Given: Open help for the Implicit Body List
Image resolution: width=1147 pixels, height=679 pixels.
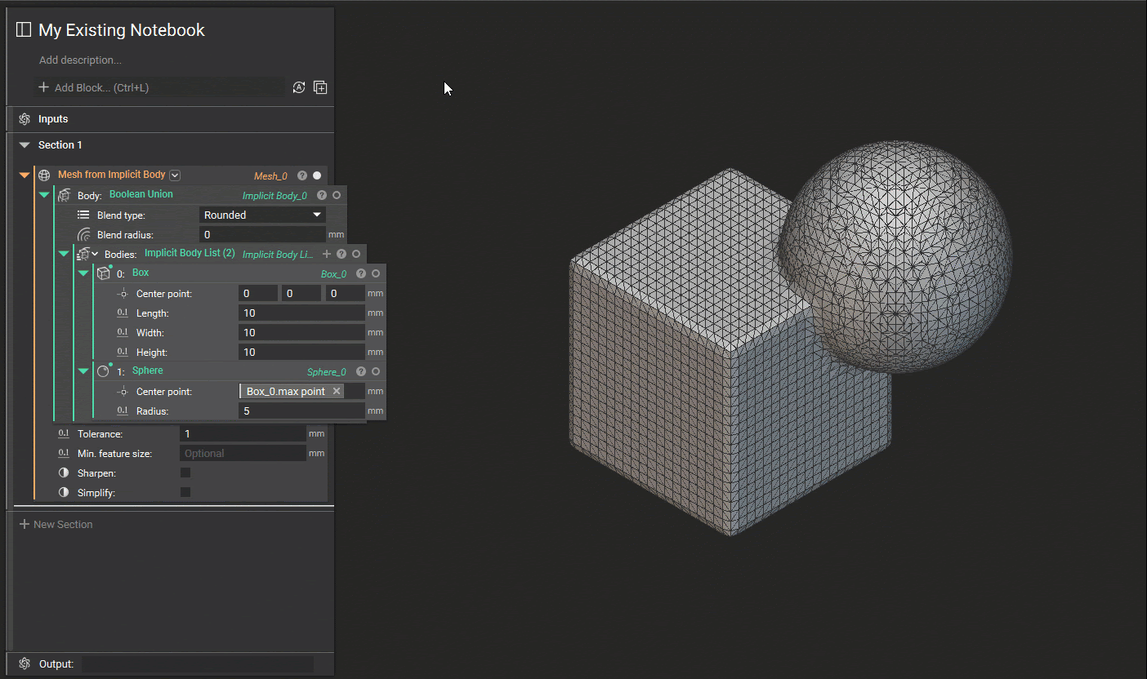Looking at the screenshot, I should [x=341, y=254].
